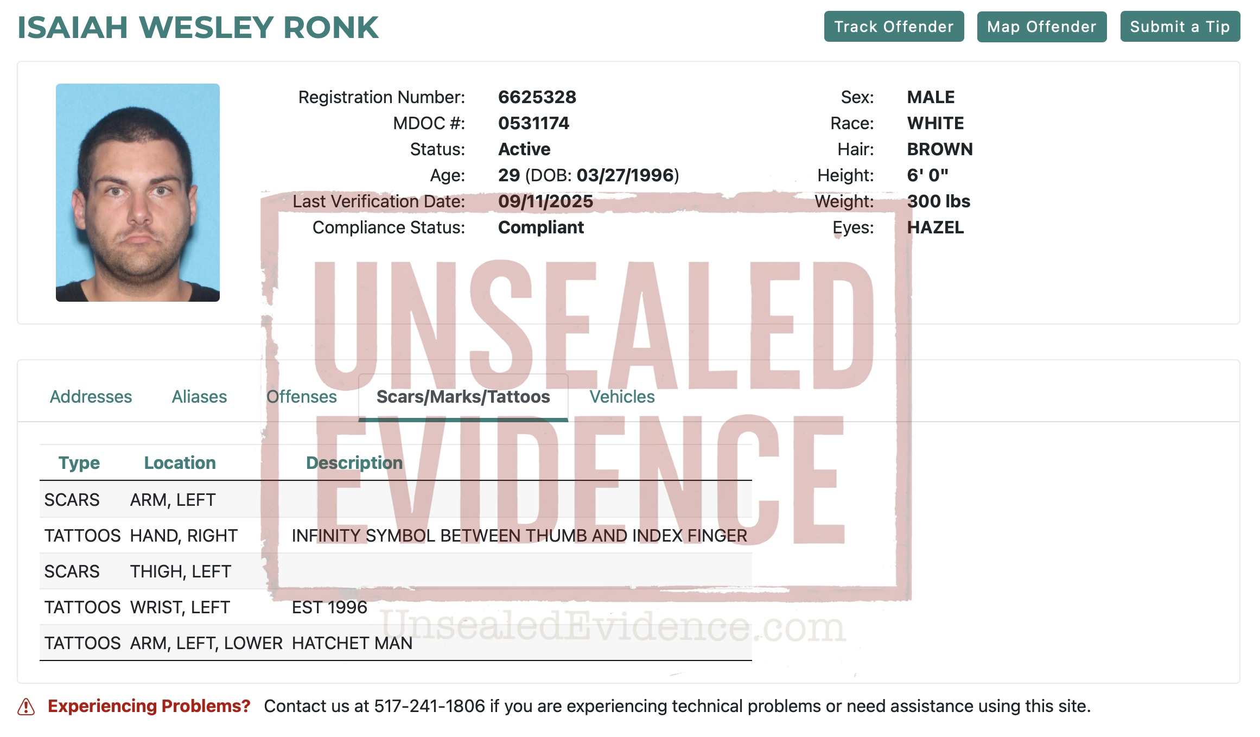
Task: Select the Offenses tab
Action: [x=301, y=397]
